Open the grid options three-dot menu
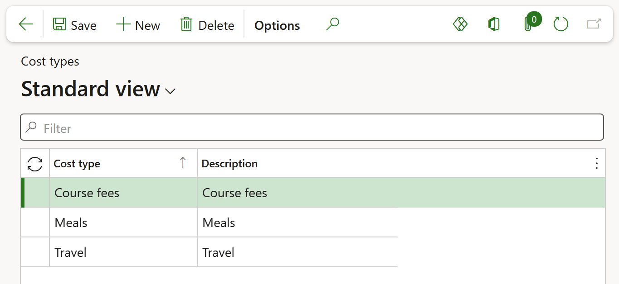Screen dimensions: 619x284 (x=596, y=164)
